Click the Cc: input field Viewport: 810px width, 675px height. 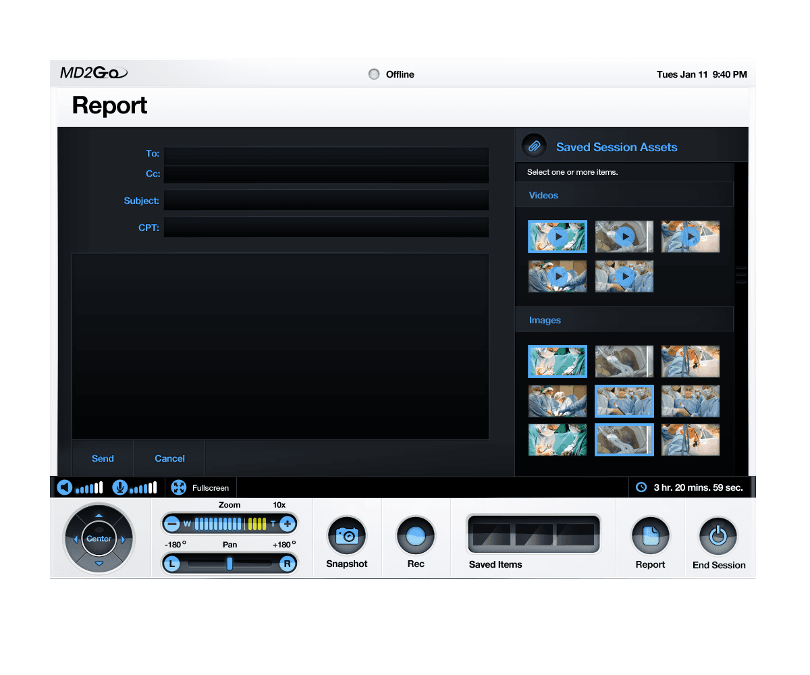(x=326, y=174)
